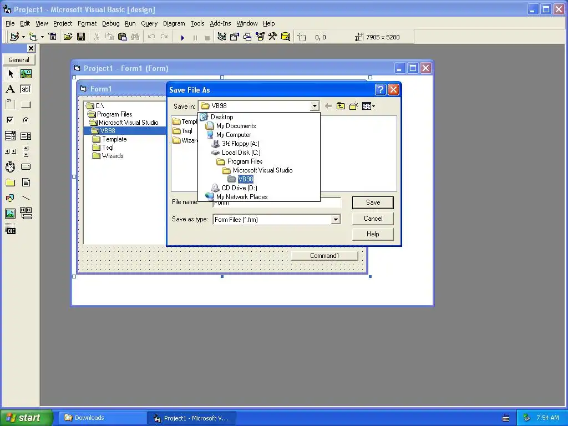The height and width of the screenshot is (426, 568).
Task: Click the Save Project toolbar icon
Action: click(81, 37)
